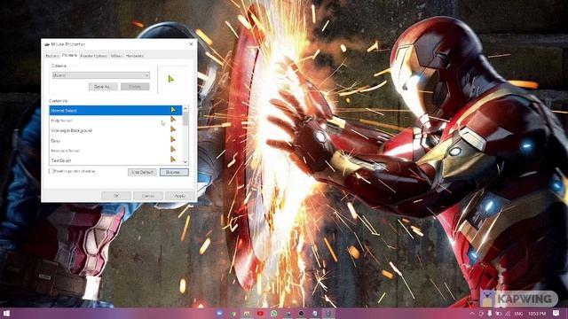Click the taskbar clock
The width and height of the screenshot is (568, 319).
pos(537,313)
